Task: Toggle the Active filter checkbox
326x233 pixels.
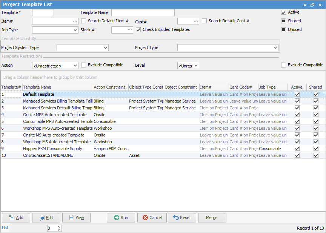Action: (283, 12)
